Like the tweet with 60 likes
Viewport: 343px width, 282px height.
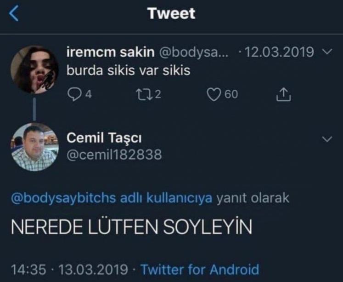click(x=213, y=95)
